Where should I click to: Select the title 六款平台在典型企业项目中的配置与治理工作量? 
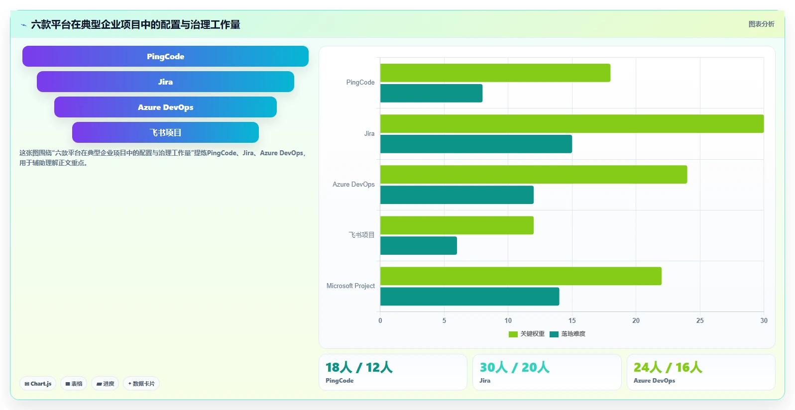(135, 25)
